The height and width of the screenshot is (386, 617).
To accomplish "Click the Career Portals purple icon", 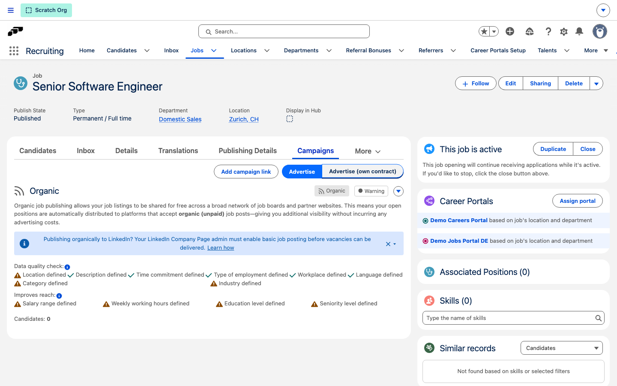I will [x=429, y=201].
